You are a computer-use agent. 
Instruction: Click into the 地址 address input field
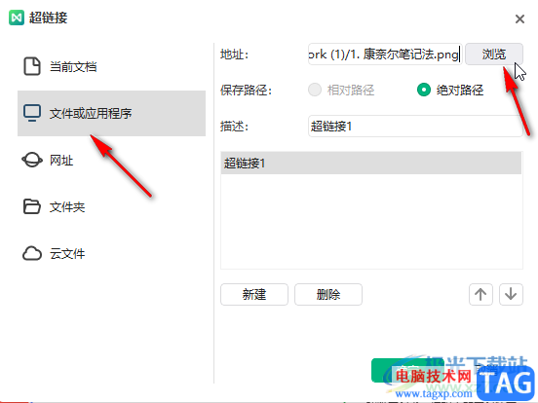pyautogui.click(x=385, y=55)
